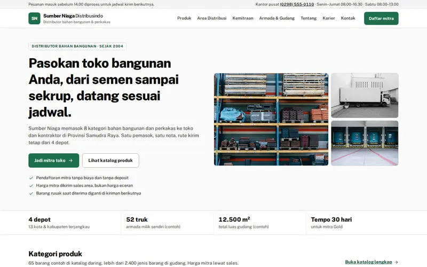Click the '52 truk' statistic
This screenshot has height=267, width=427.
pyautogui.click(x=153, y=223)
